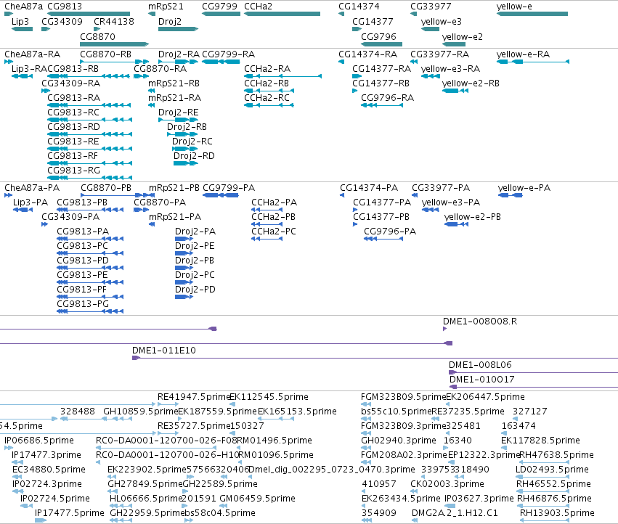Select the CR44138 gene label
This screenshot has height=524, width=618.
click(x=114, y=21)
